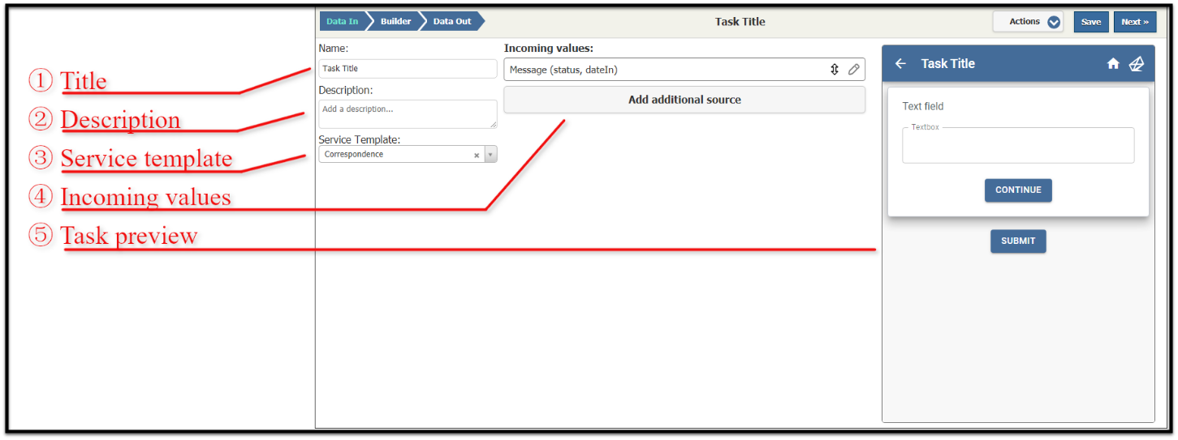Click the pencil edit icon for Message source

point(854,70)
